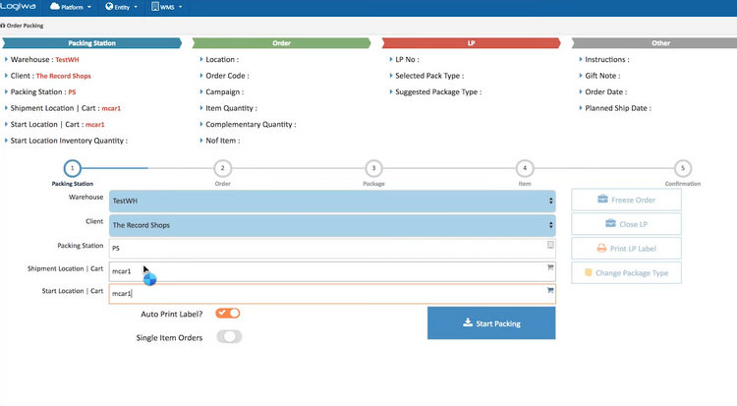Open the WMS menu

(x=168, y=7)
